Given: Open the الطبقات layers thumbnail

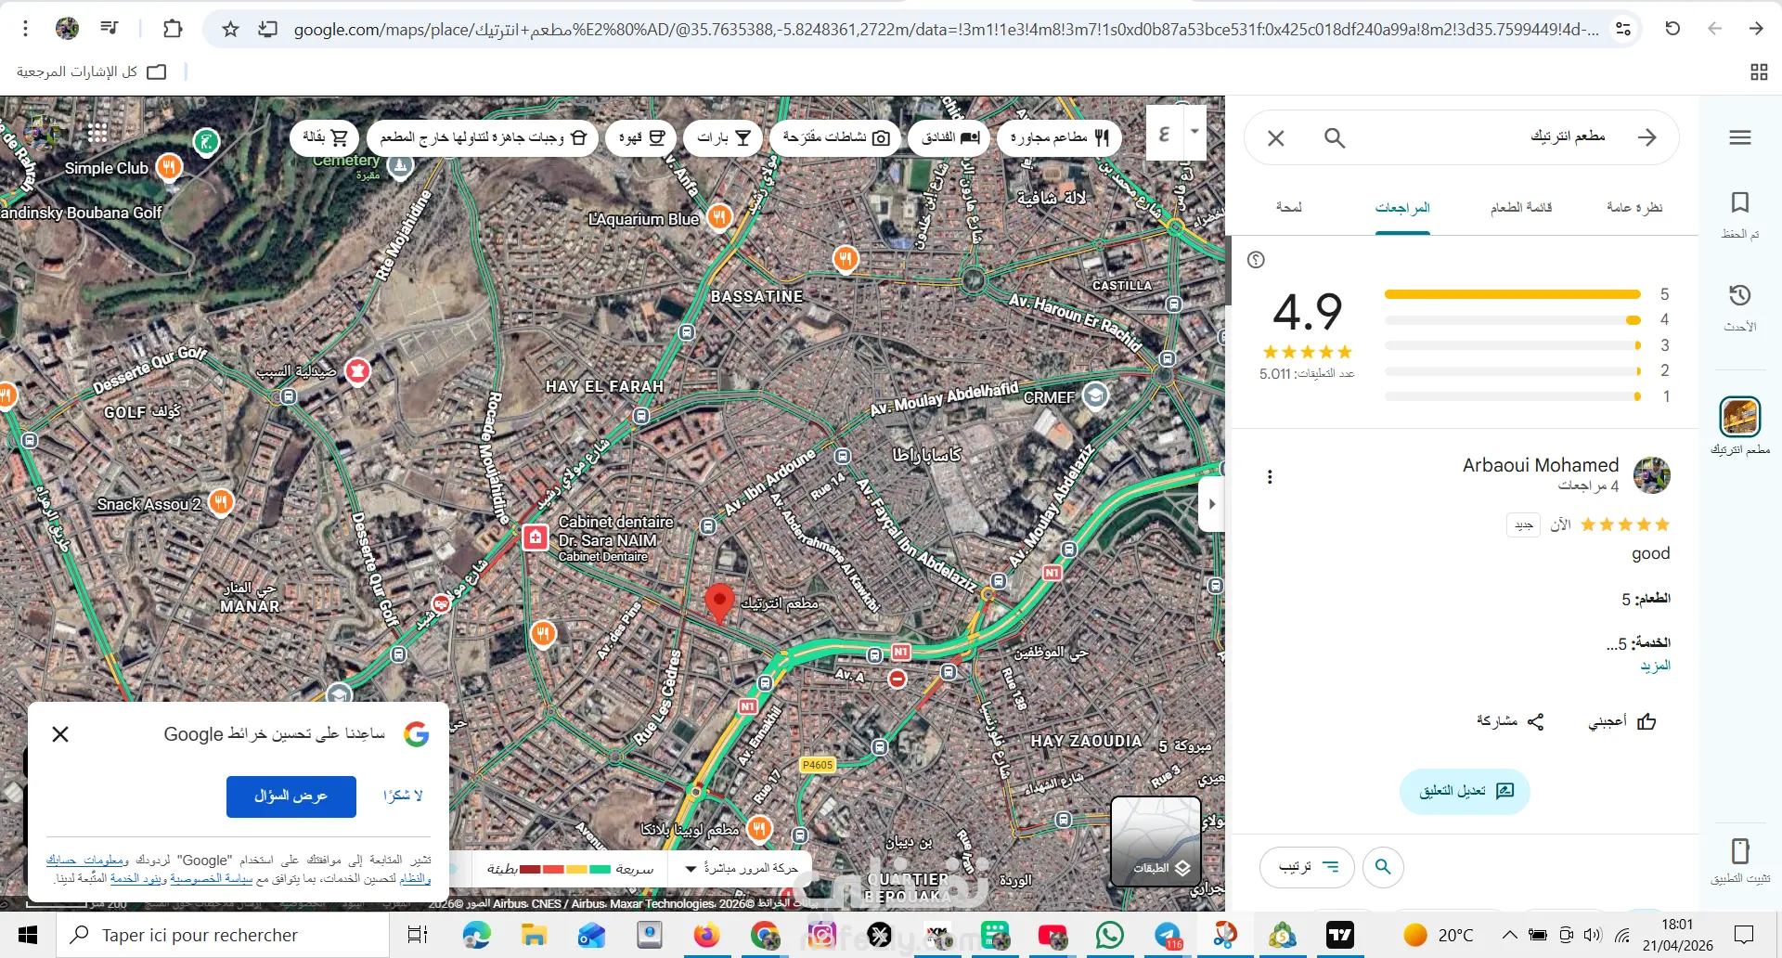Looking at the screenshot, I should click(x=1156, y=841).
